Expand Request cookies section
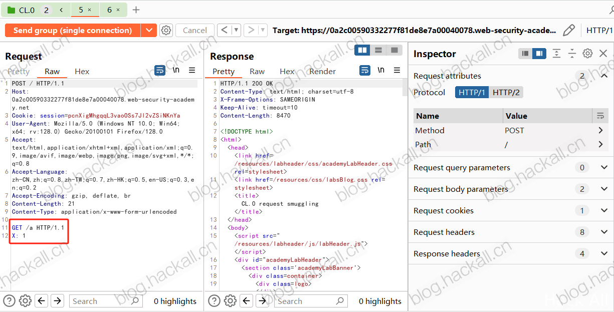The image size is (614, 312). click(604, 211)
